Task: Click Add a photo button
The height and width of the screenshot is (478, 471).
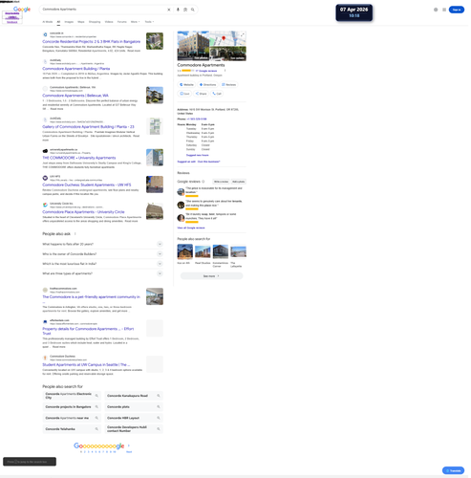Action: click(x=239, y=182)
